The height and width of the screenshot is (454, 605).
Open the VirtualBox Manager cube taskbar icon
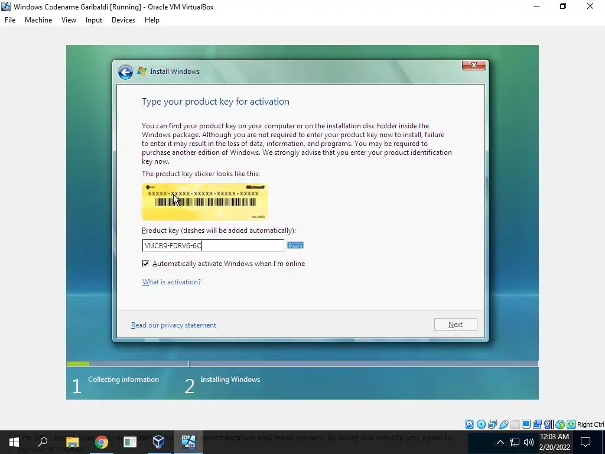[158, 442]
